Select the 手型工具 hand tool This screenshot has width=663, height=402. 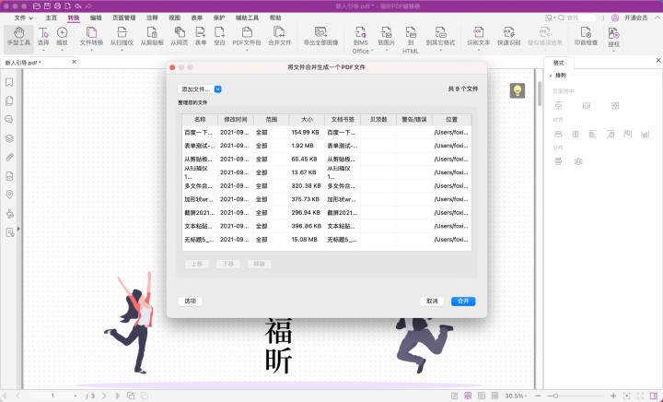[x=14, y=36]
